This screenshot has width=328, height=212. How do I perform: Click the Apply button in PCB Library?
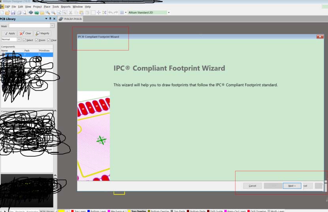[9, 33]
